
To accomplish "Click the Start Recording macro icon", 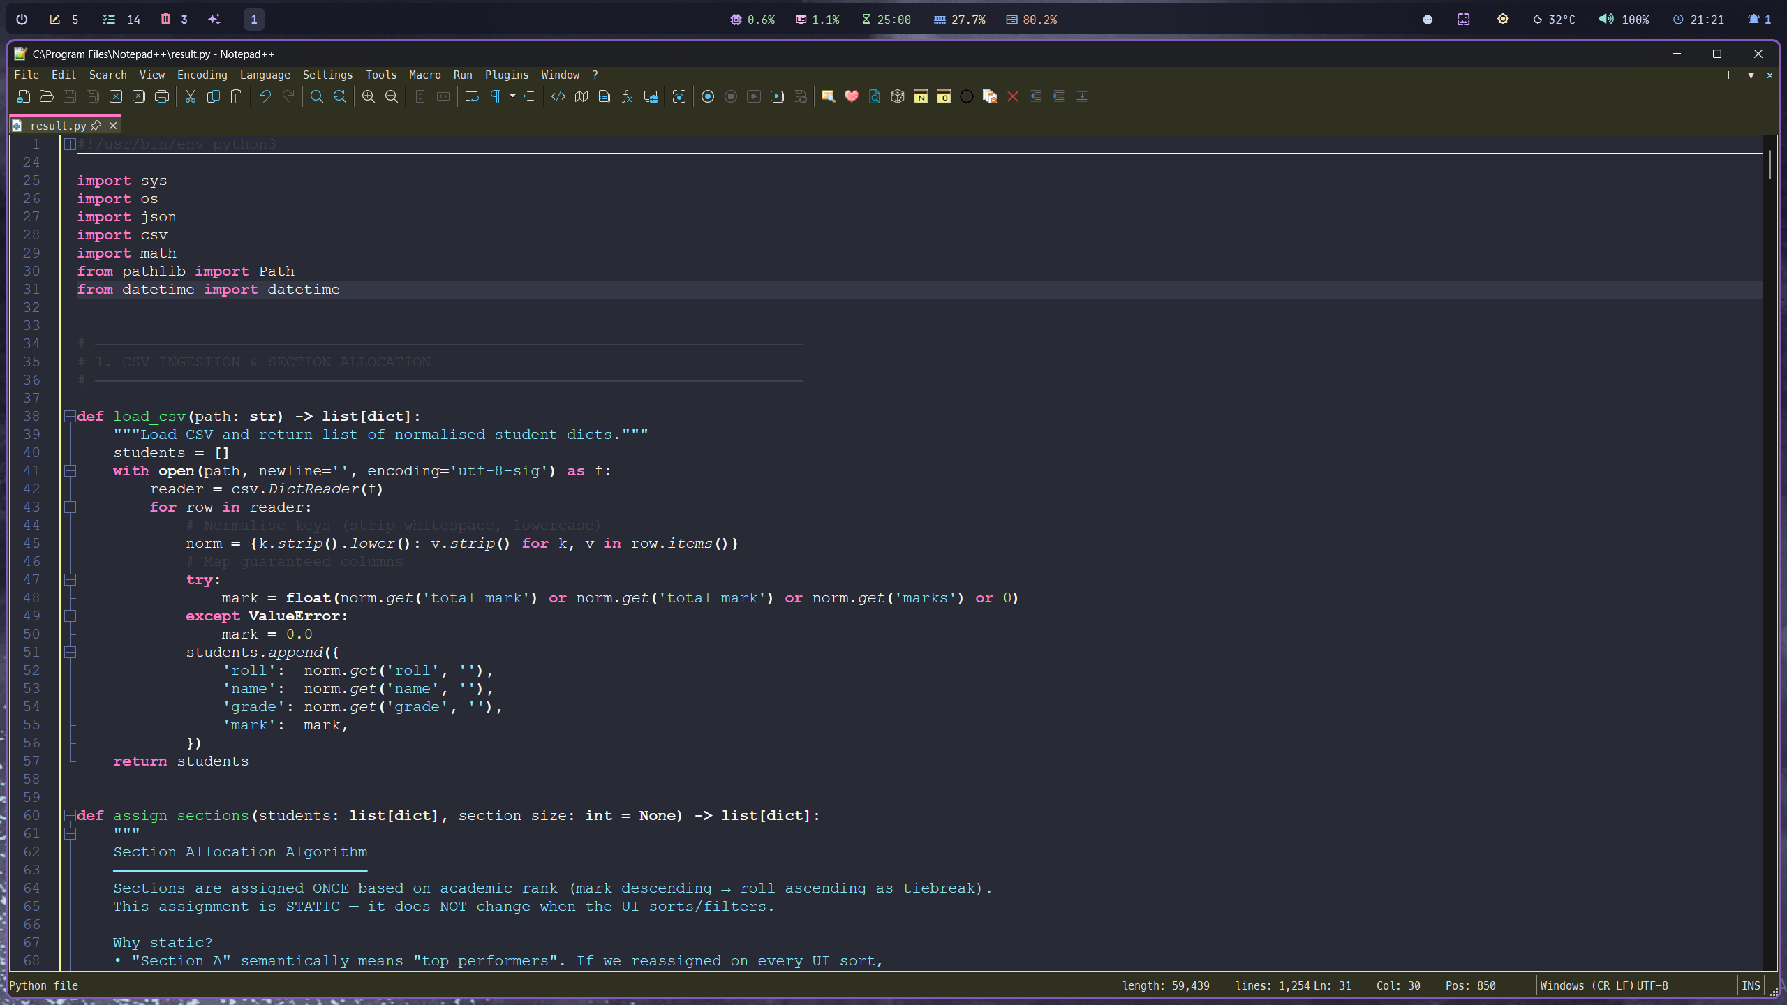I will click(x=708, y=96).
